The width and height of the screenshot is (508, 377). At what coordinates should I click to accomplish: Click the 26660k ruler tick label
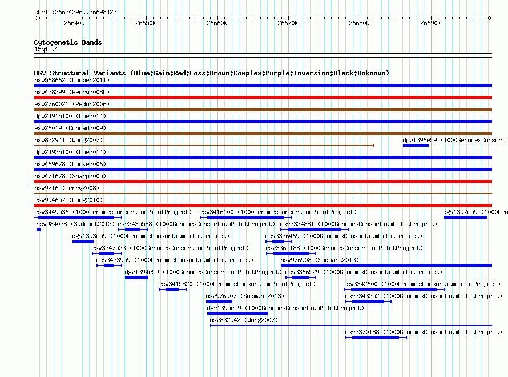coord(217,23)
